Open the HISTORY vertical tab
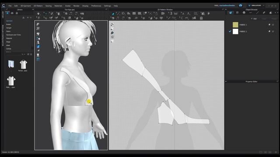This screenshot has height=157, width=280. (3, 15)
